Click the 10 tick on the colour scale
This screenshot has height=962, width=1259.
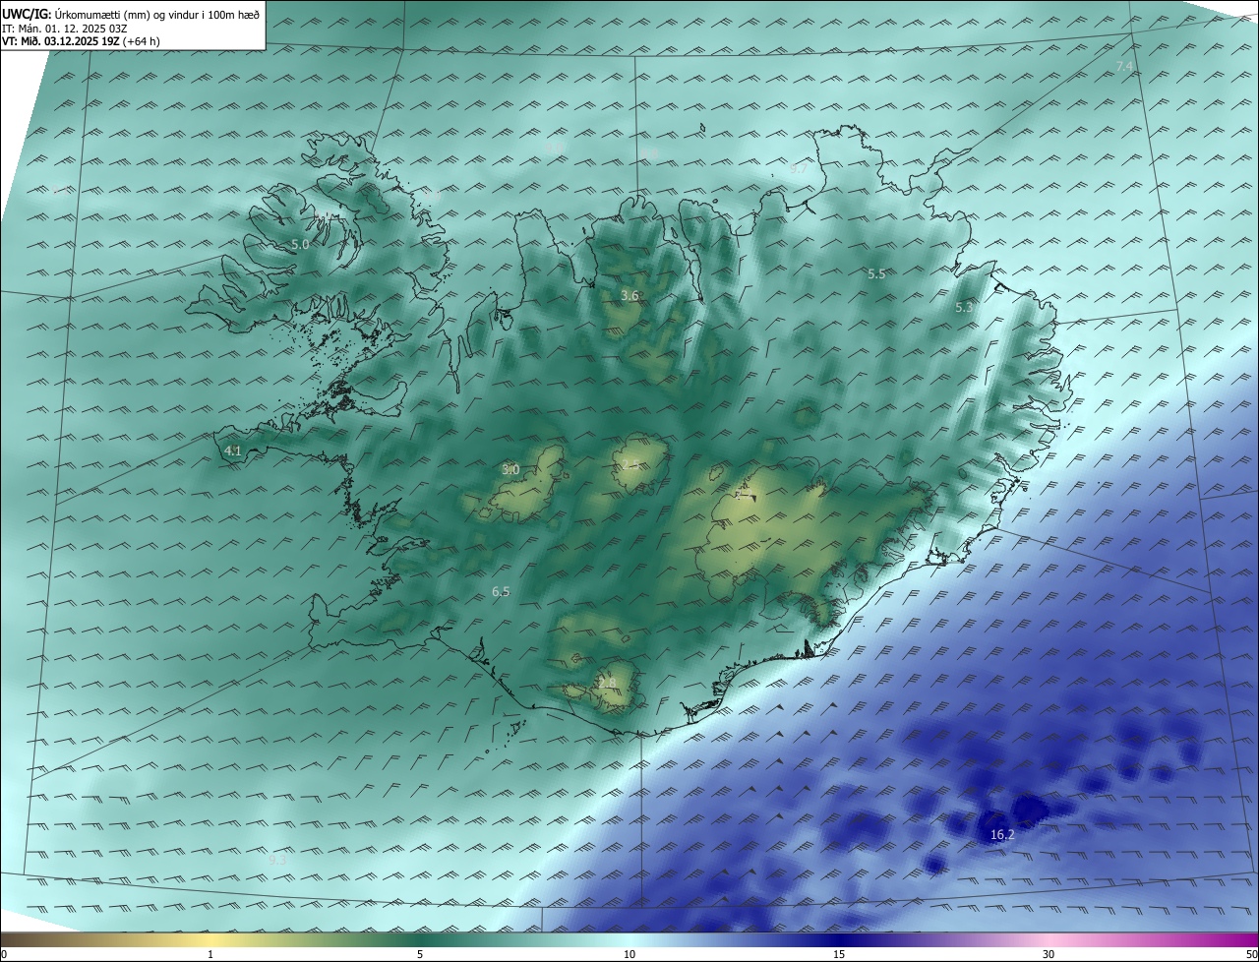629,955
